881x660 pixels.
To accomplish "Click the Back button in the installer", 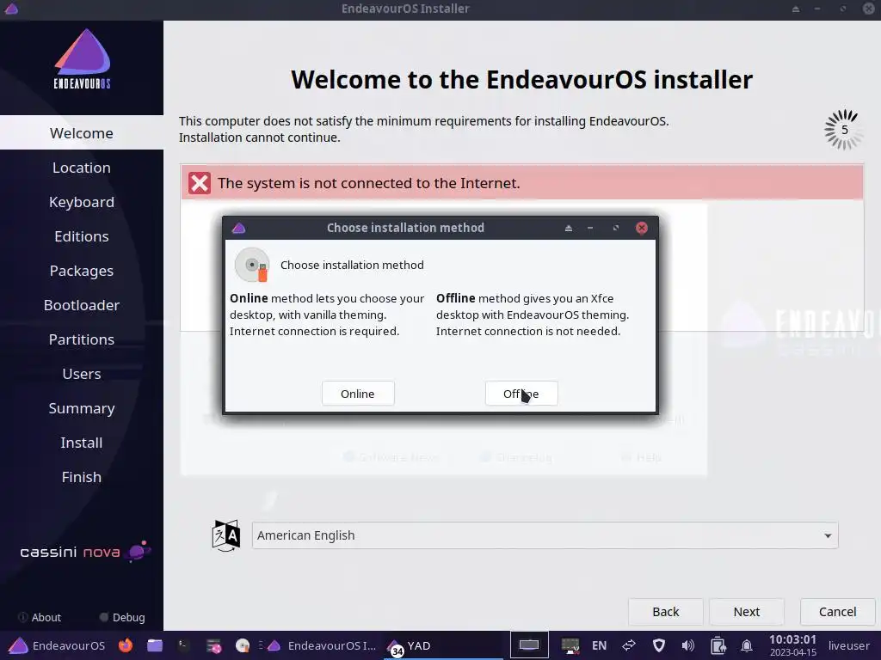I will pyautogui.click(x=666, y=612).
